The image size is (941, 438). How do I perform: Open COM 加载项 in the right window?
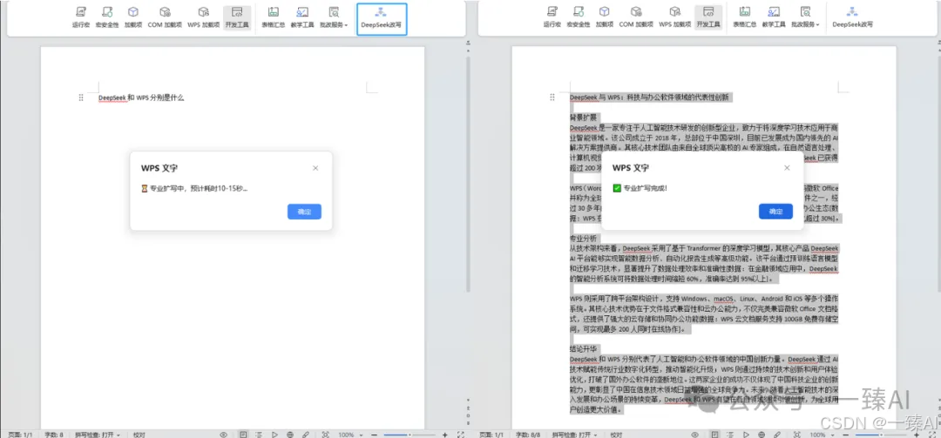(637, 17)
